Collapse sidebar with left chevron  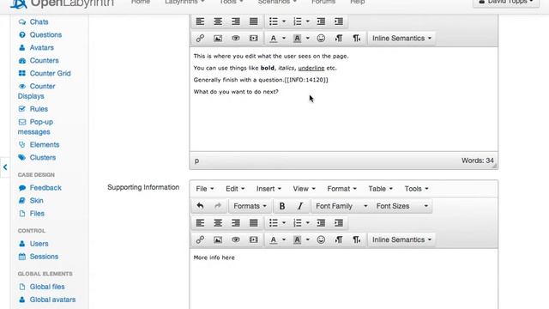5,167
